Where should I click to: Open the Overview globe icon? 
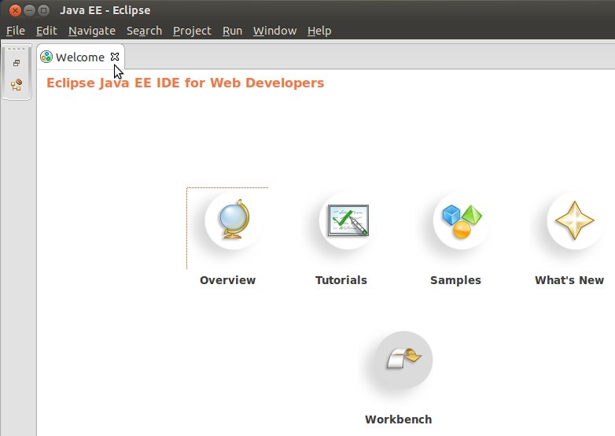(233, 220)
